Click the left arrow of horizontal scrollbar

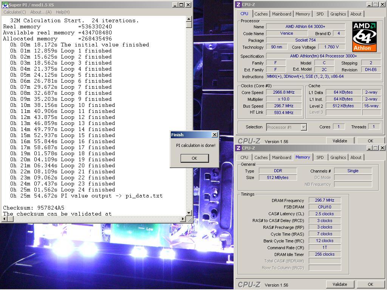pos(5,219)
